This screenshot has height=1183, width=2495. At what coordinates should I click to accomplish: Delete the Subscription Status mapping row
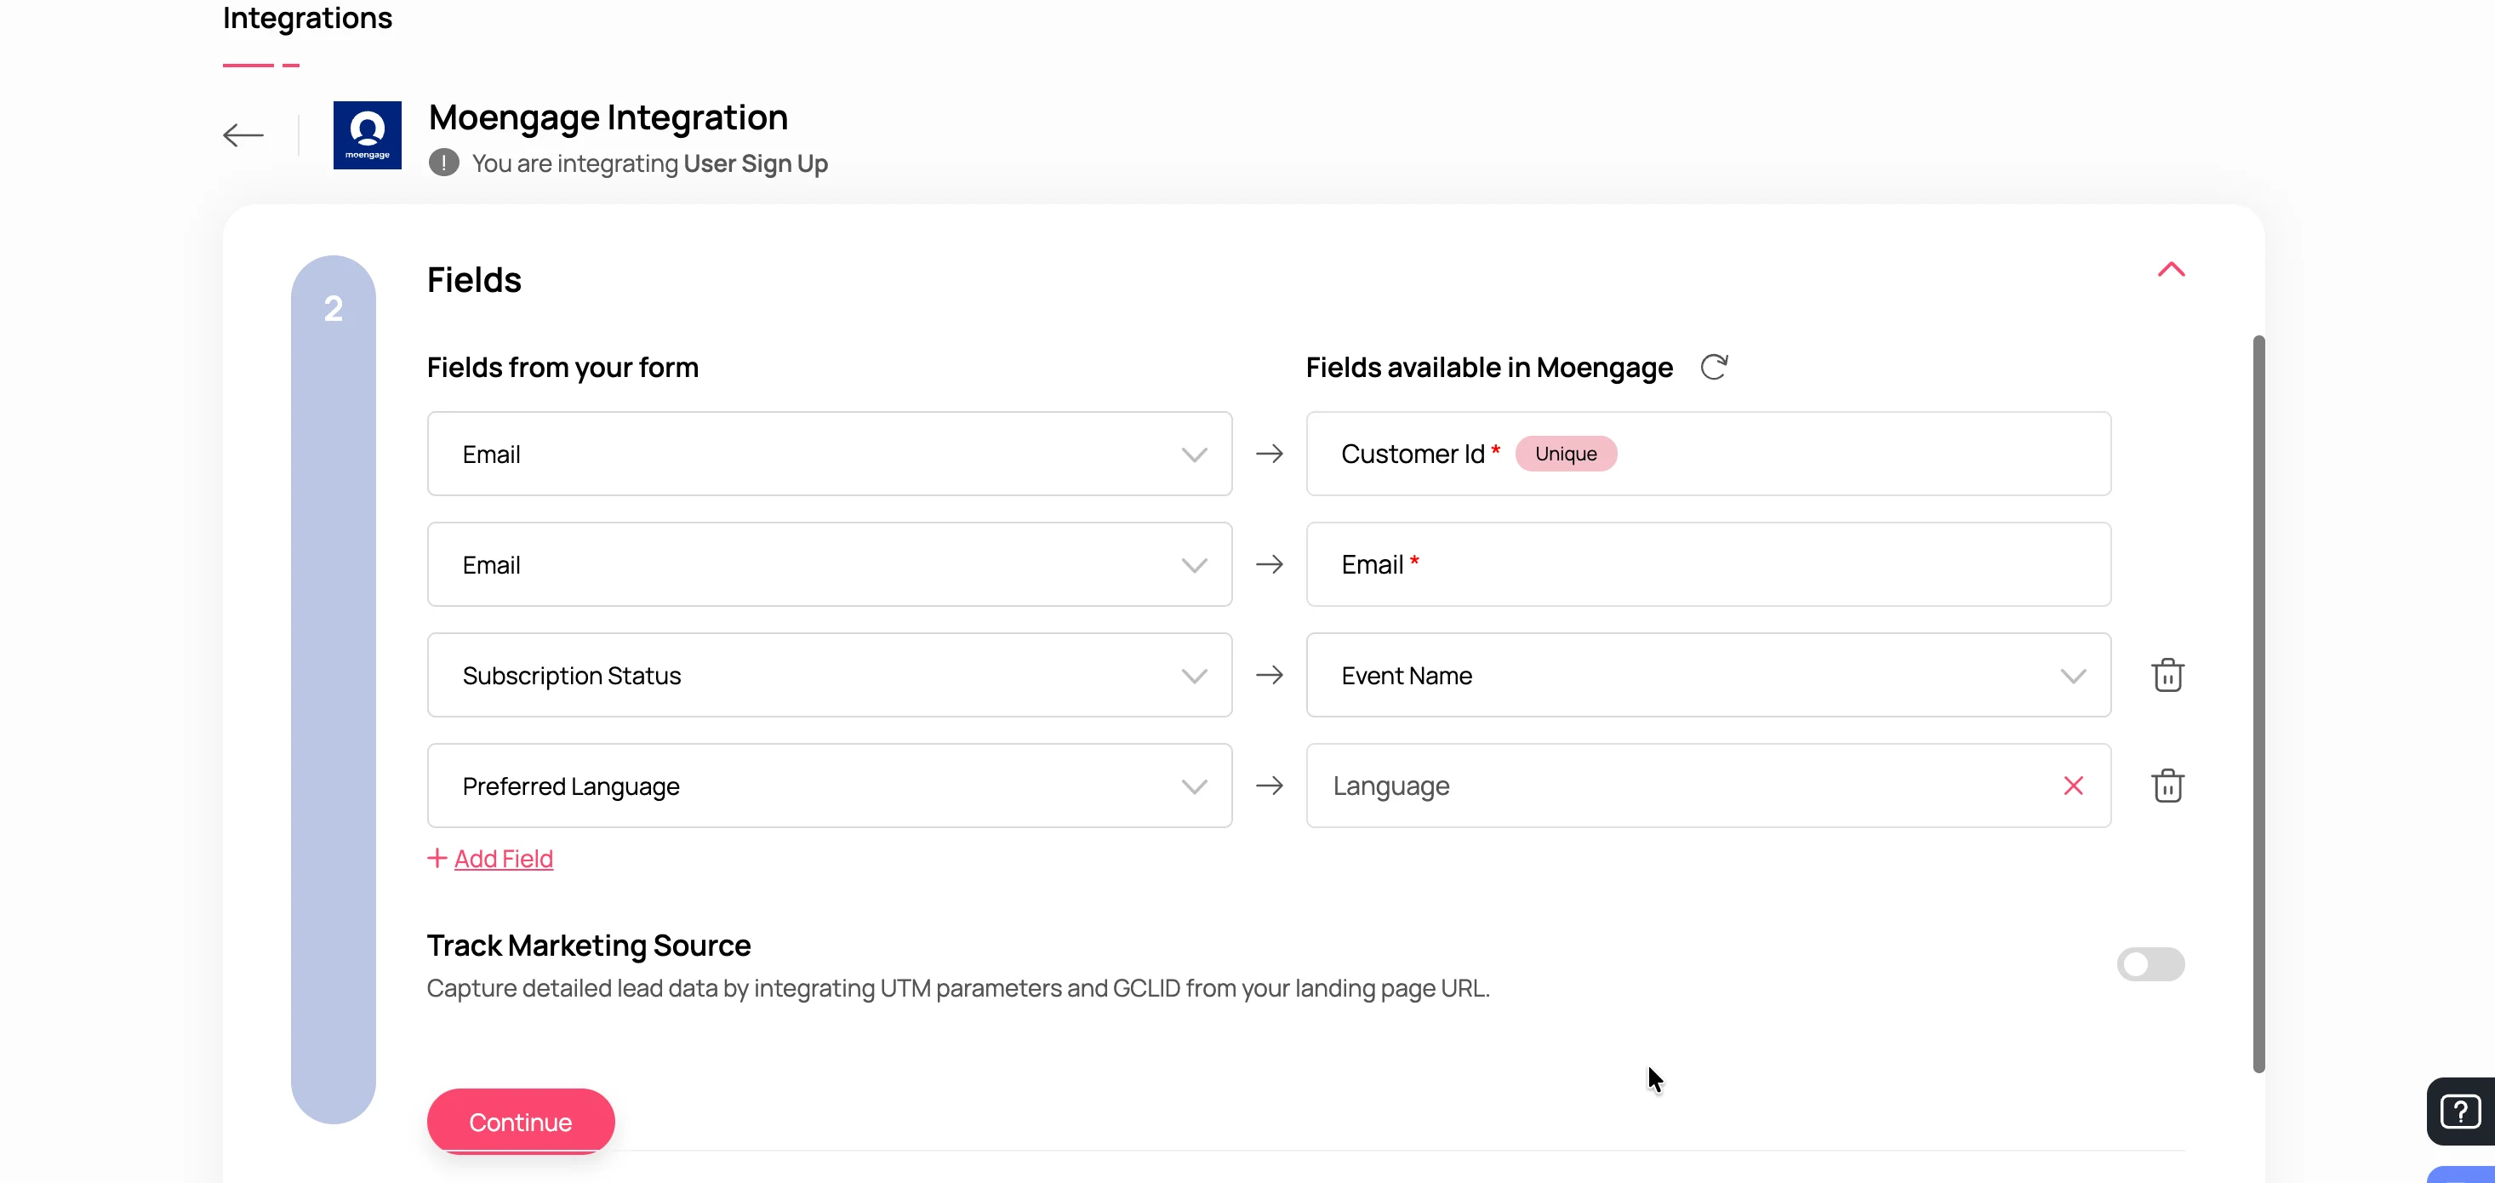[2167, 674]
